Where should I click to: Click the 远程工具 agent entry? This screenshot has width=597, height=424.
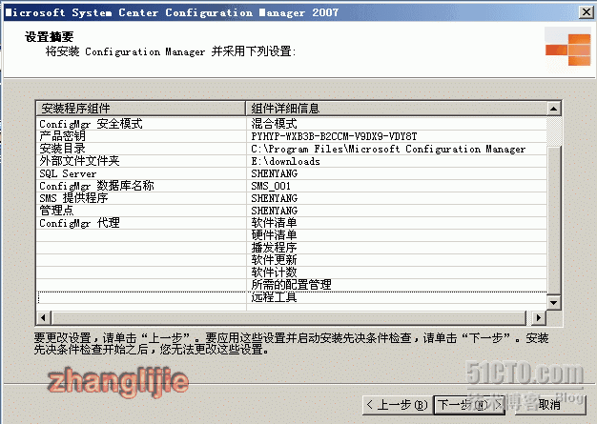274,297
